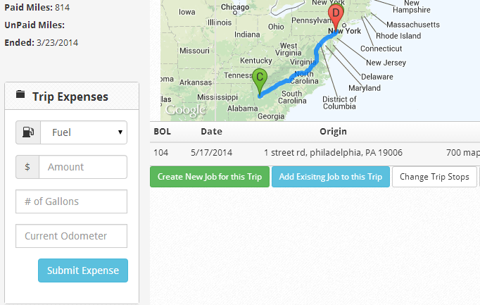Image resolution: width=480 pixels, height=305 pixels.
Task: Click the fuel pump icon
Action: 28,132
